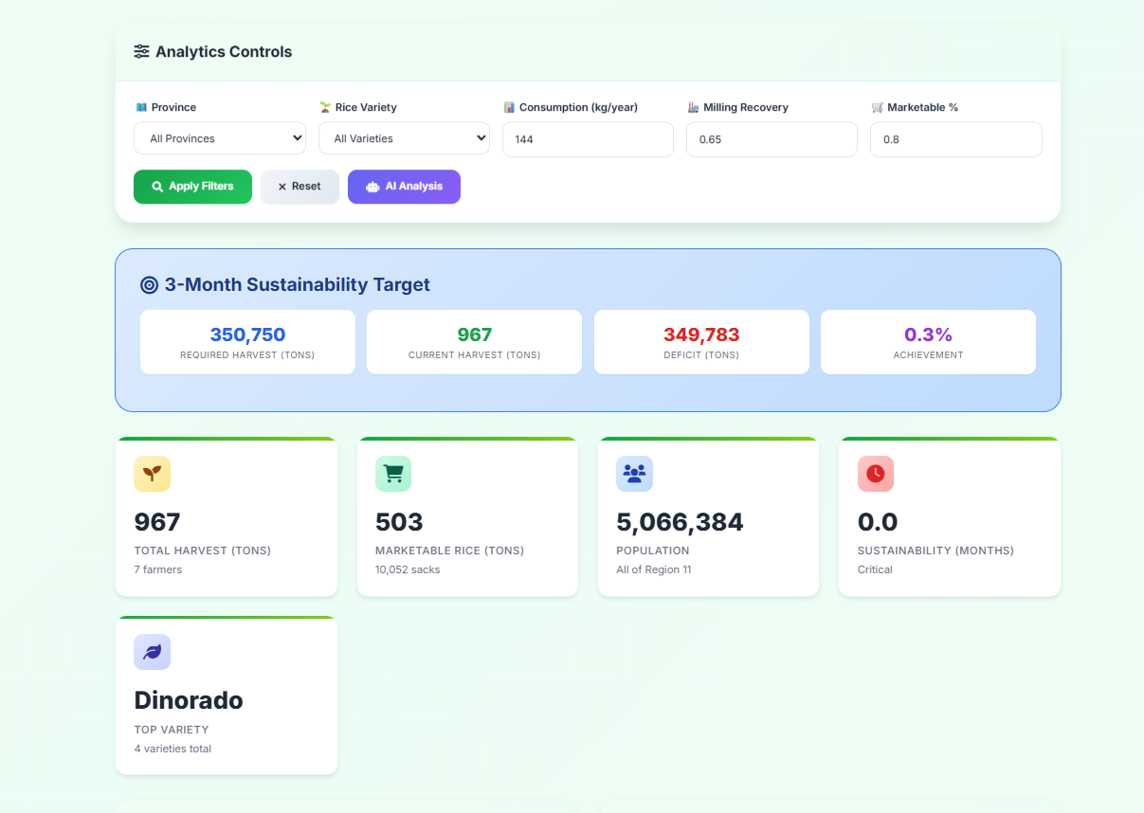Select the 0.3% Achievement stat card
This screenshot has width=1144, height=813.
927,342
